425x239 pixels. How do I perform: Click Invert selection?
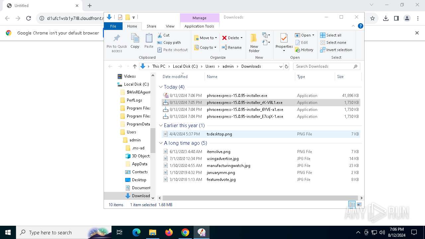[336, 50]
